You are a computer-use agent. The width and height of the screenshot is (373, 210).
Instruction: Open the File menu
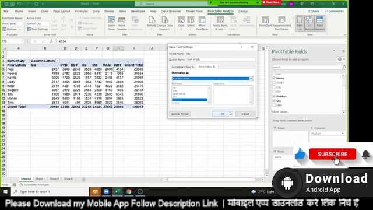point(6,11)
